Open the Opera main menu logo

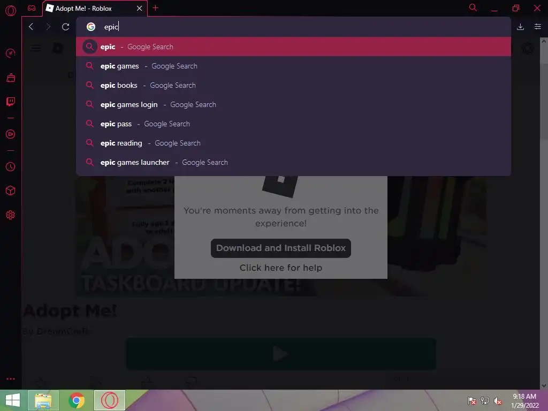(x=11, y=11)
